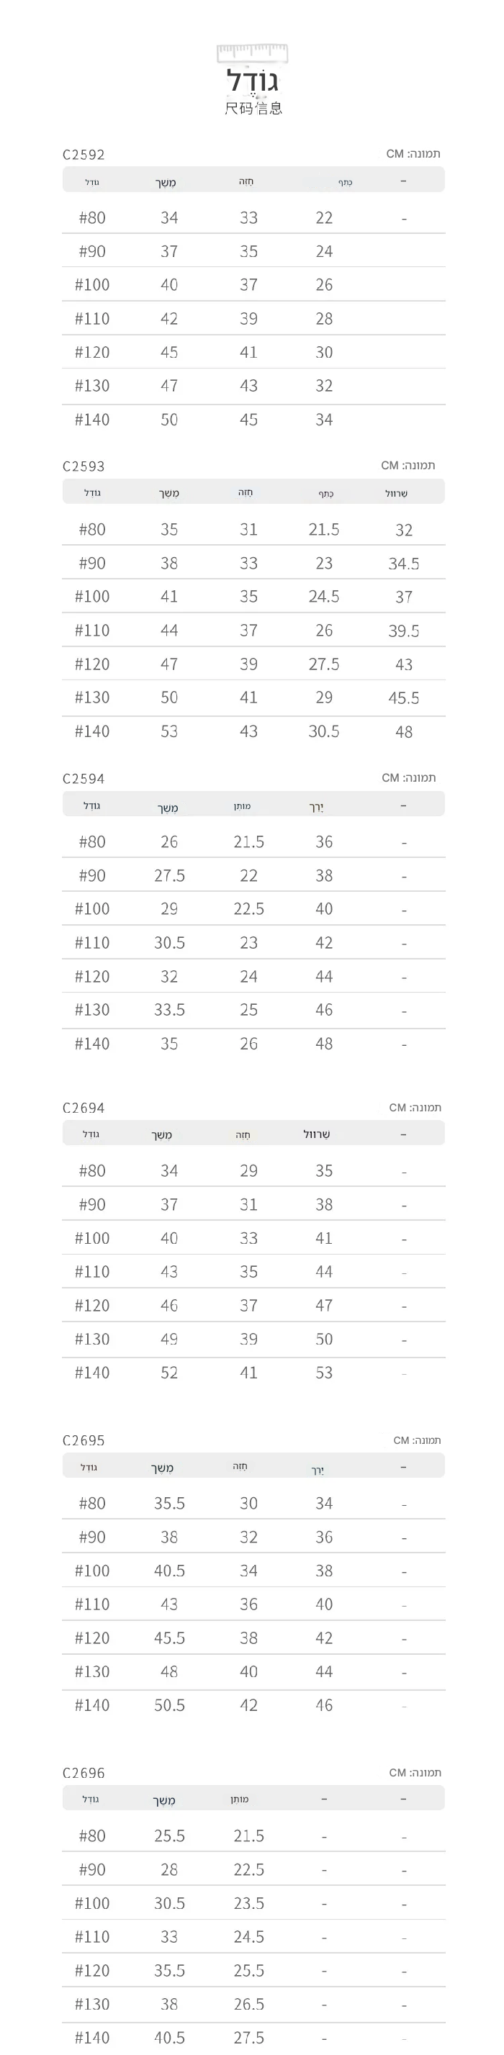The image size is (504, 2055).
Task: Select the C2694 model code label
Action: tap(84, 1108)
